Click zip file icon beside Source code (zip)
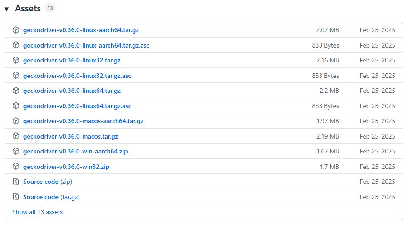This screenshot has height=225, width=408. click(x=16, y=182)
